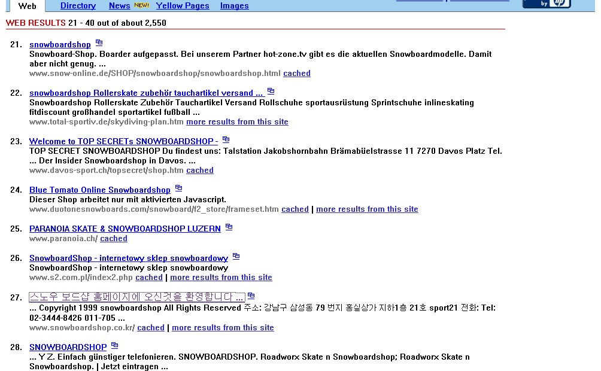Click URL text www.duotonesnowboards.com/snowboard
The image size is (601, 371).
pos(154,209)
